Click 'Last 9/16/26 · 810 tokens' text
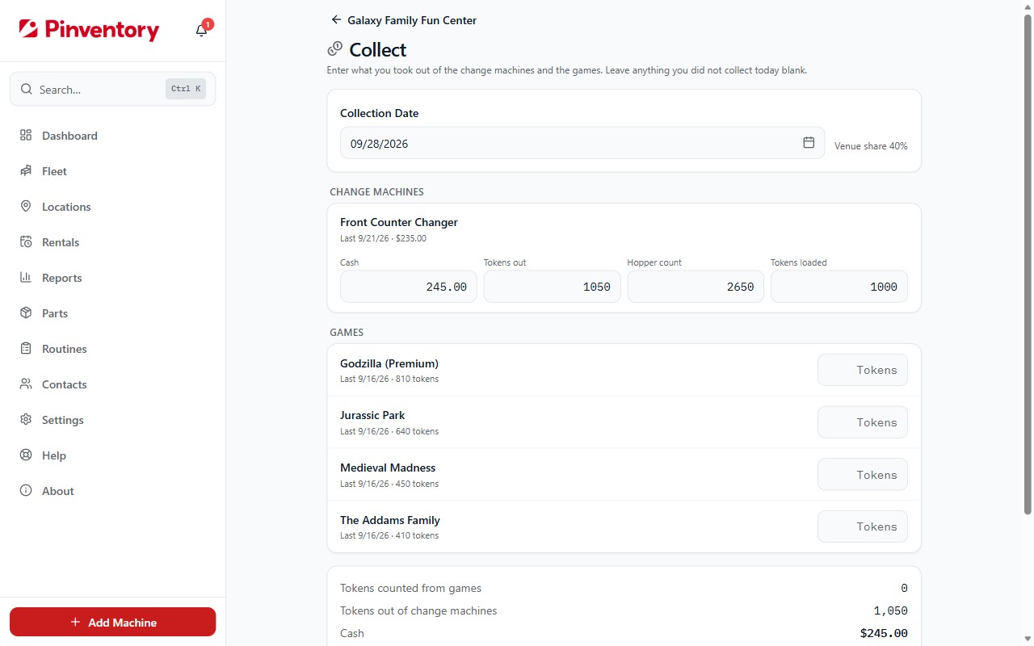 coord(389,379)
